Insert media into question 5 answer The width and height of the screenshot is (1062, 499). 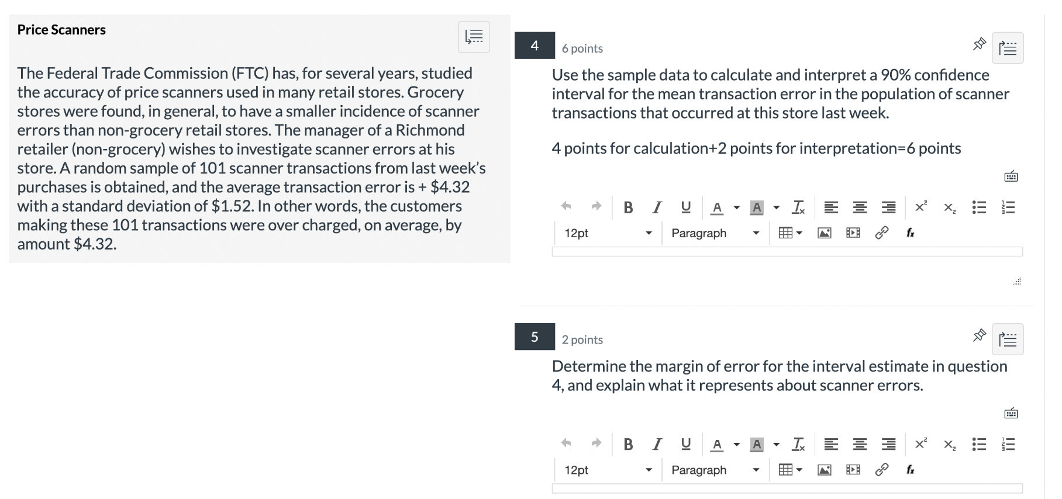click(853, 470)
